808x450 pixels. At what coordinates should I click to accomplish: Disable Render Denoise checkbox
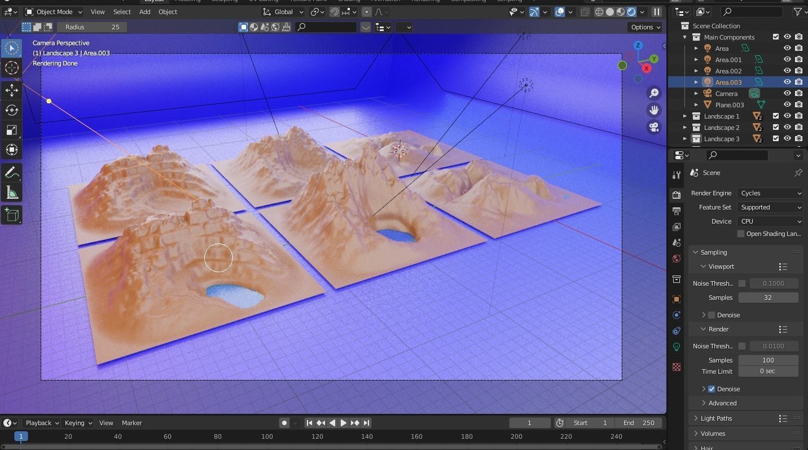click(712, 389)
